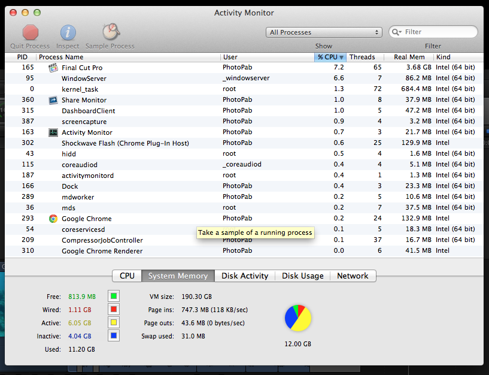Select the coreaudiod process name
Screen dimensions: 489x375
point(80,165)
